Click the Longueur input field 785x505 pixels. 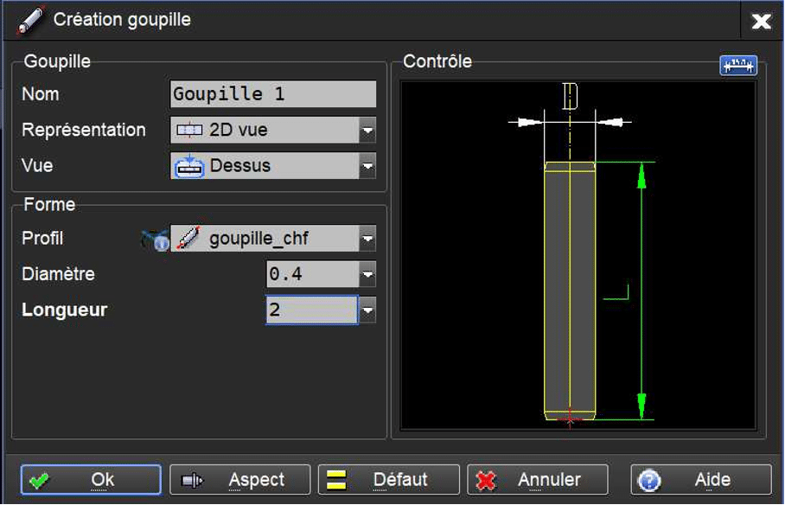[x=312, y=310]
